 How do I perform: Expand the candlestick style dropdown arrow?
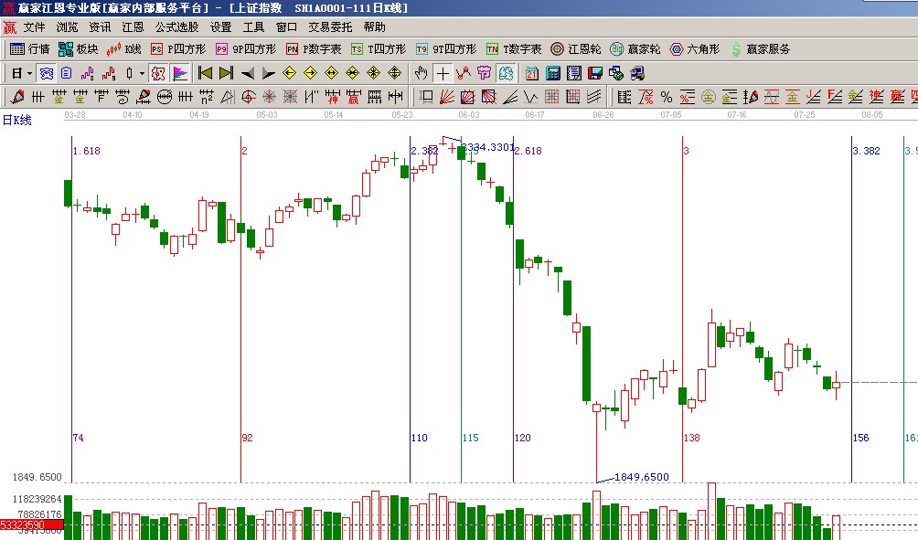[x=142, y=73]
